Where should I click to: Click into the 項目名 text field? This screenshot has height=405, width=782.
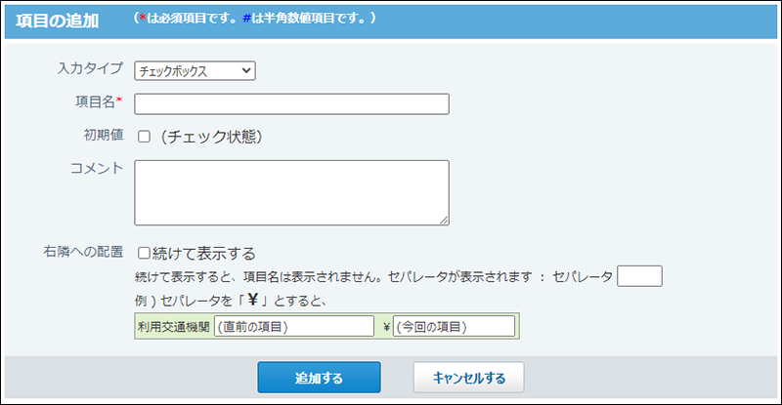pyautogui.click(x=291, y=104)
